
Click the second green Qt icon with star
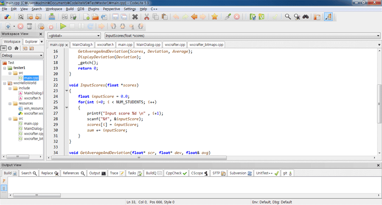(x=261, y=17)
